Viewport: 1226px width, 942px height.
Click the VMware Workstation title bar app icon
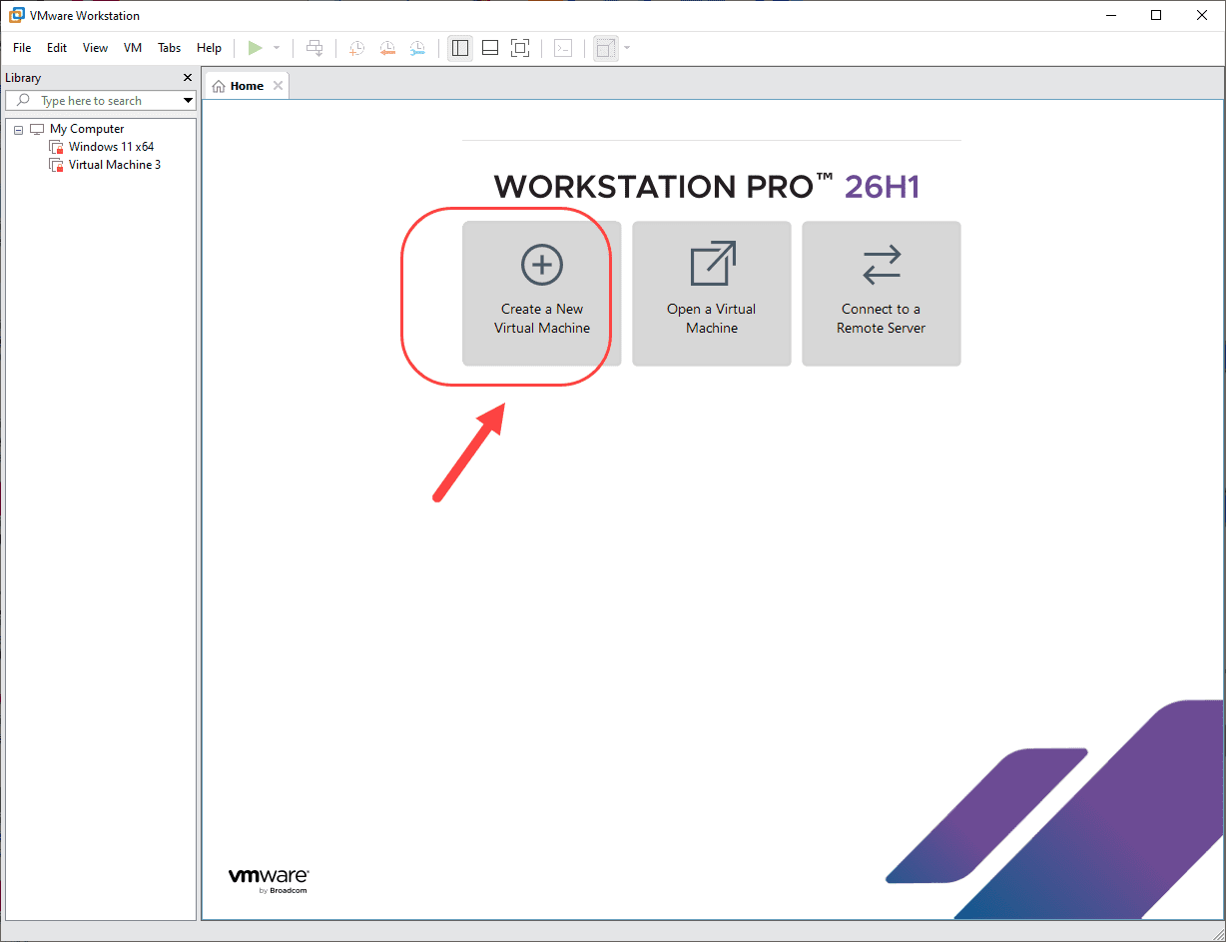coord(17,15)
